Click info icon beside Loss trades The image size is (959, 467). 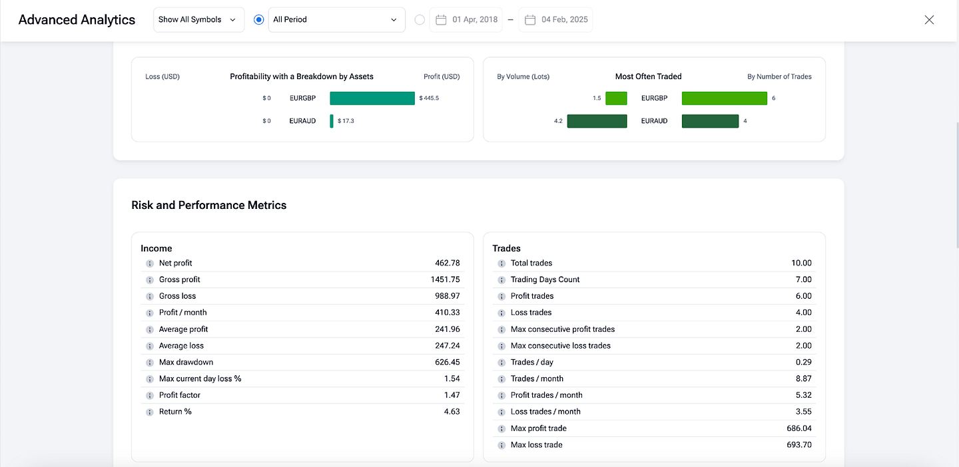(501, 313)
